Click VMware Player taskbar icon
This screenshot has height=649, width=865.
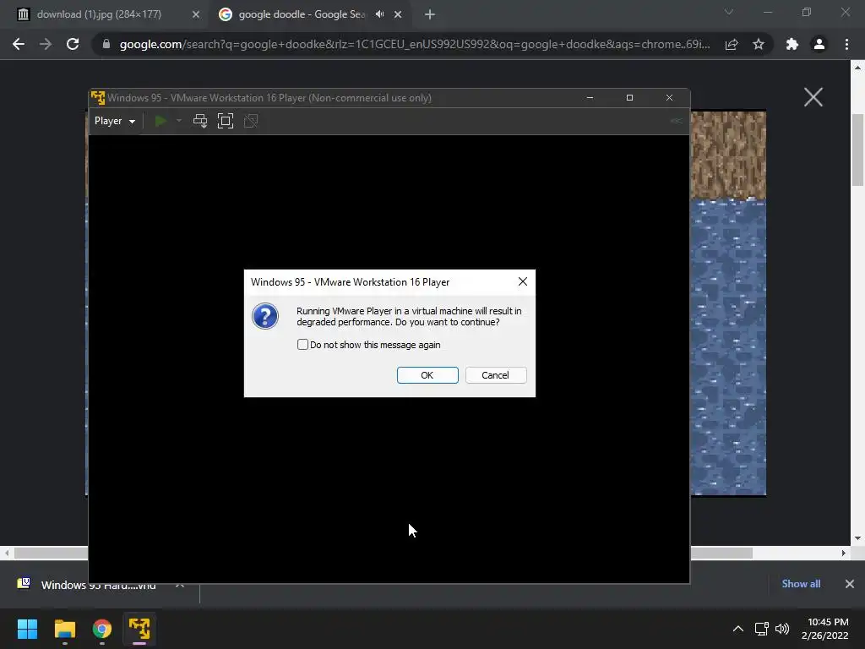pyautogui.click(x=139, y=629)
